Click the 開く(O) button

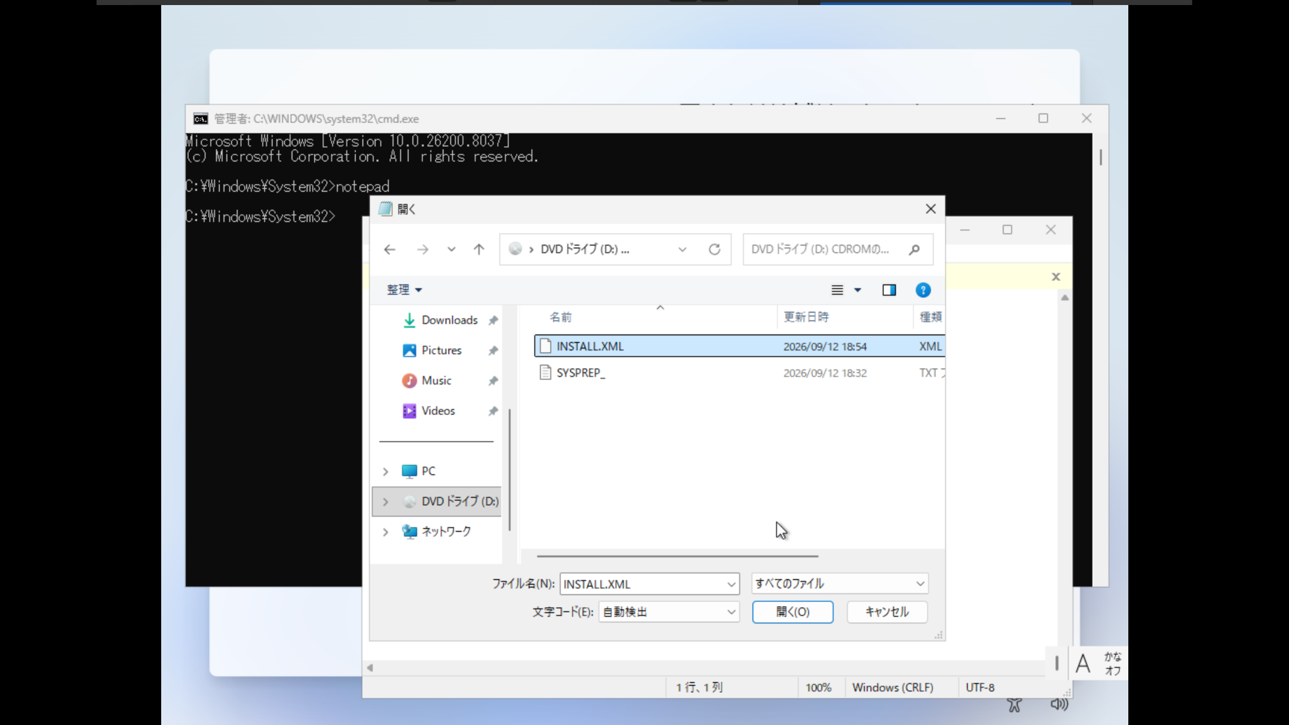[x=792, y=612]
